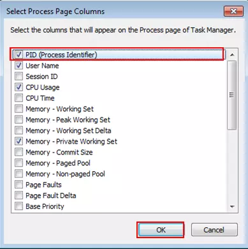Uncheck the PID (Process Identifier) checkbox
Screen dimensions: 248x249
pos(18,55)
